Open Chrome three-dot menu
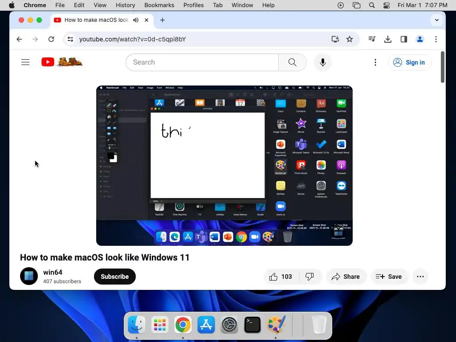 tap(436, 39)
